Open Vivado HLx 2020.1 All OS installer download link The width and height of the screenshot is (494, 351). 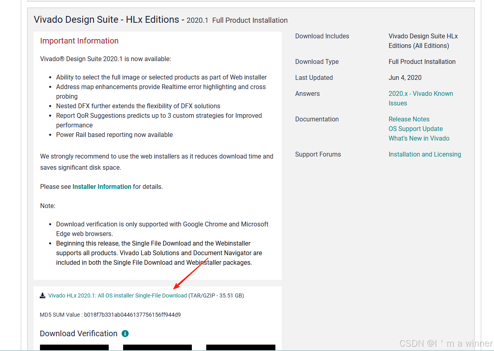(x=118, y=295)
